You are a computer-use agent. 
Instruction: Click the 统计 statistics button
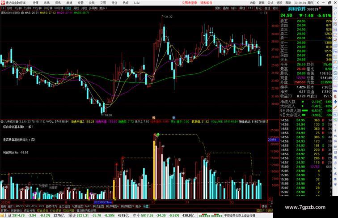(x=234, y=8)
